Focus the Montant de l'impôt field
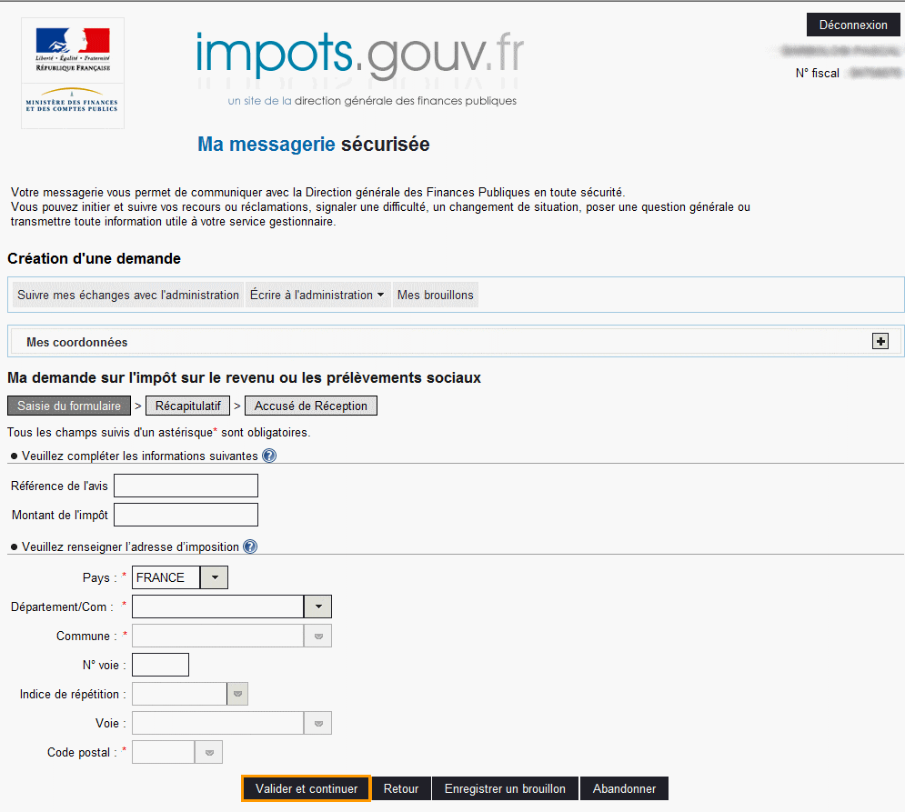 (186, 515)
